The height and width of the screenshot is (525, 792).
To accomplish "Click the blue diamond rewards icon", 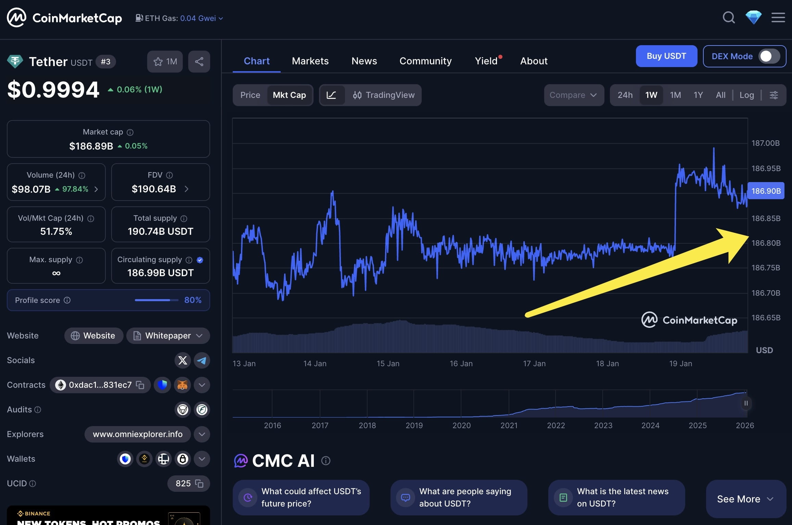I will coord(753,17).
